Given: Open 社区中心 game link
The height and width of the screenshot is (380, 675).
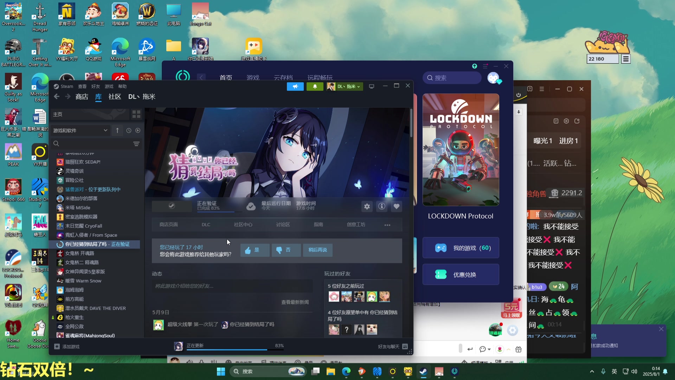Looking at the screenshot, I should click(x=243, y=224).
